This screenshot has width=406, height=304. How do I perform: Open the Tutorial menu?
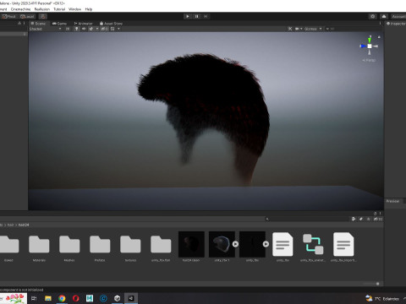(x=59, y=9)
